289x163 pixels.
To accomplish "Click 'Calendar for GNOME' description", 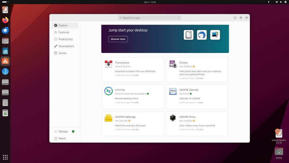I will [x=190, y=98].
